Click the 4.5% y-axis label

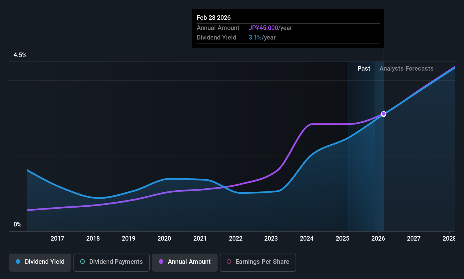(20, 55)
